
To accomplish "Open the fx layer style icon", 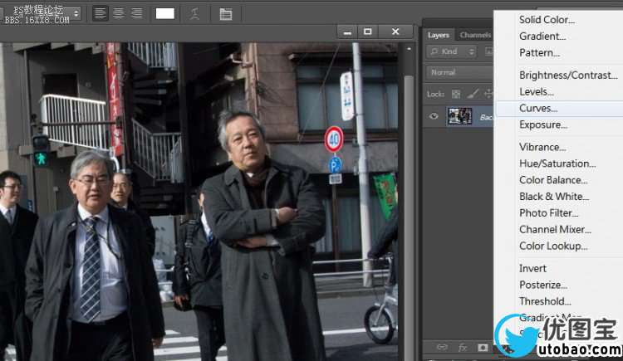I will [462, 348].
